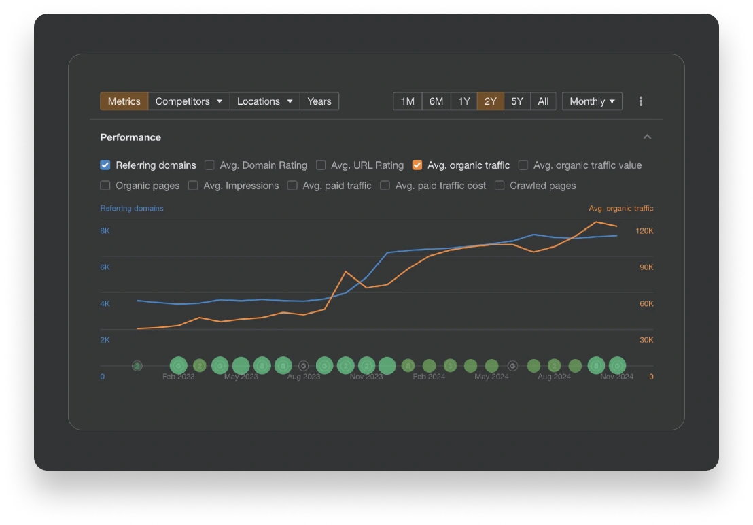Click the small grey marker at chart start
This screenshot has width=753, height=525.
137,366
